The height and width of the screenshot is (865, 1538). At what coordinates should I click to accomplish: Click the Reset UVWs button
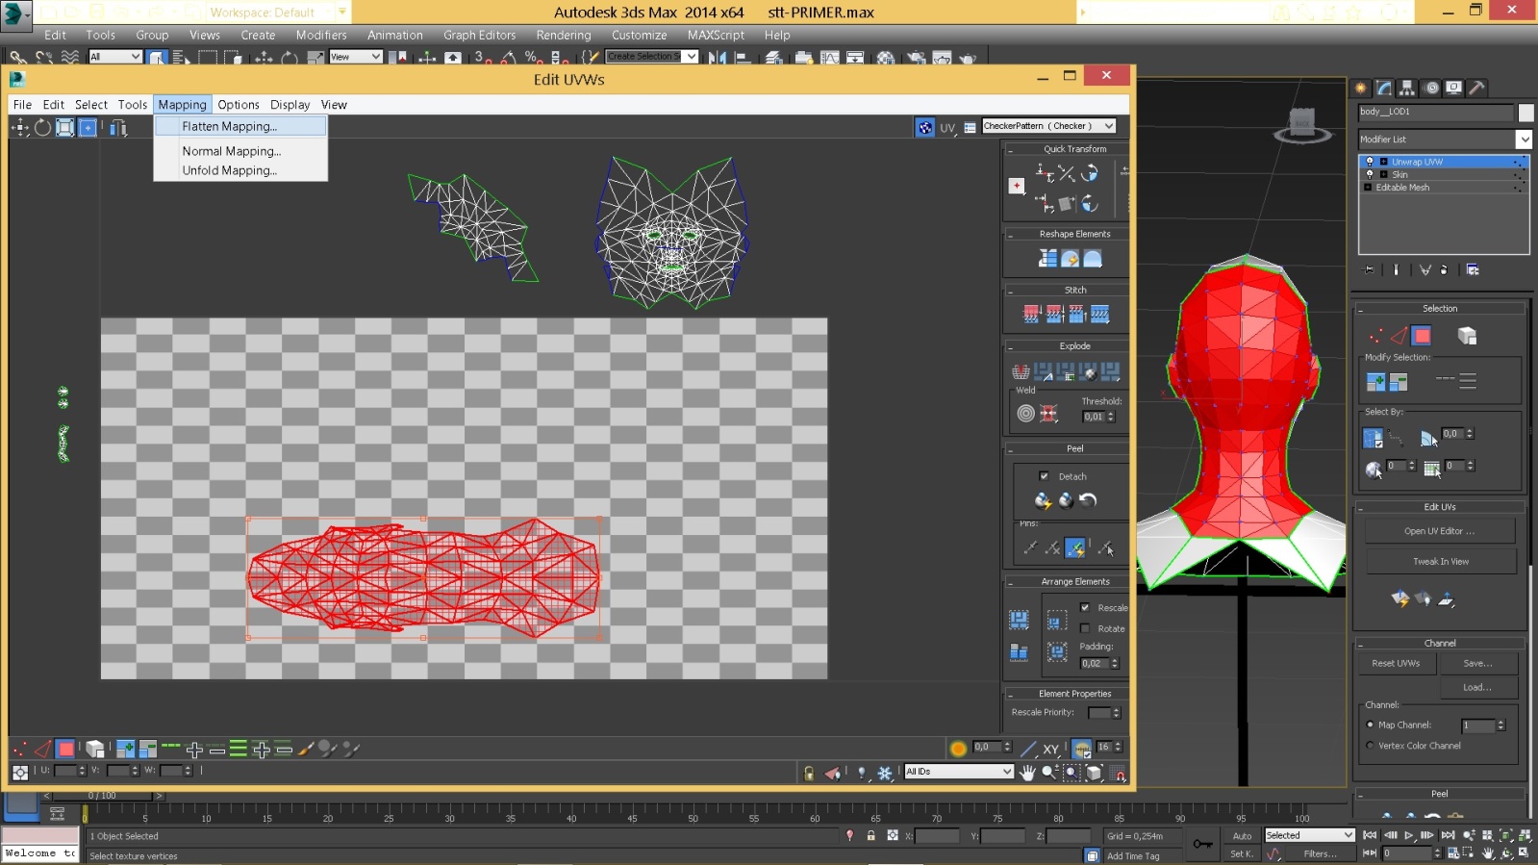(1397, 663)
